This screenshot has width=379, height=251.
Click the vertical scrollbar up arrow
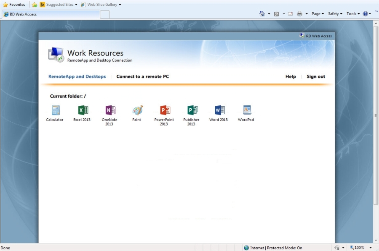(x=376, y=24)
